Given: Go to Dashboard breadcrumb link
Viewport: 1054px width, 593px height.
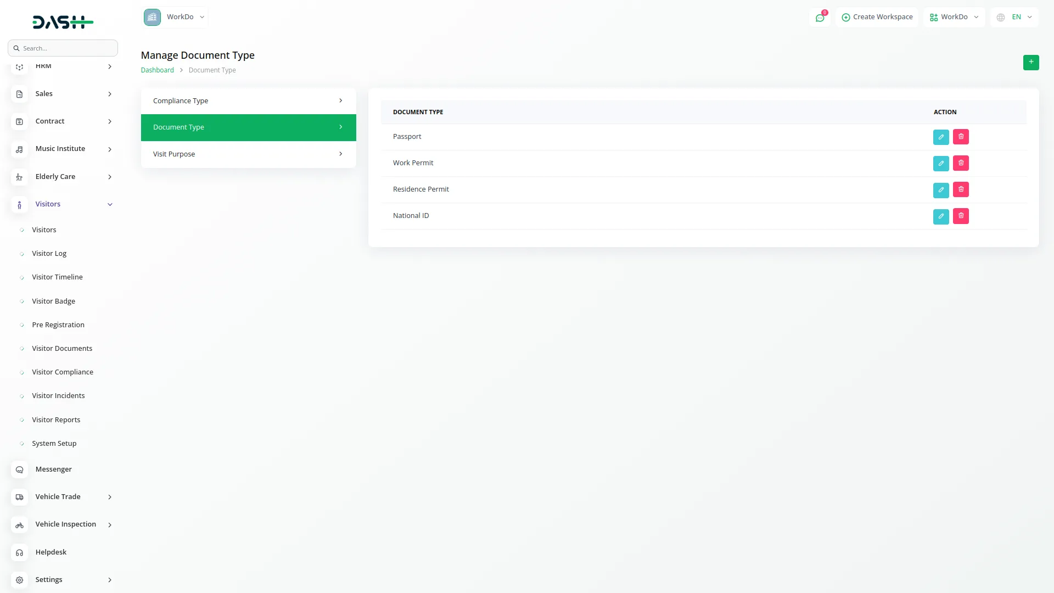Looking at the screenshot, I should [157, 70].
